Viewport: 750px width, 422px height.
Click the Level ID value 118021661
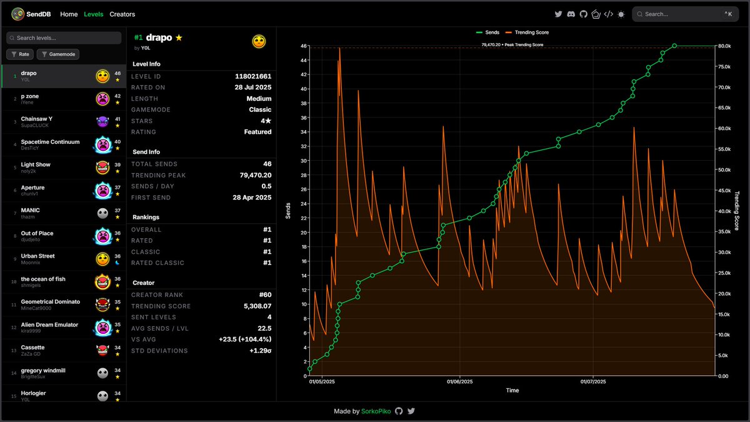pyautogui.click(x=253, y=76)
